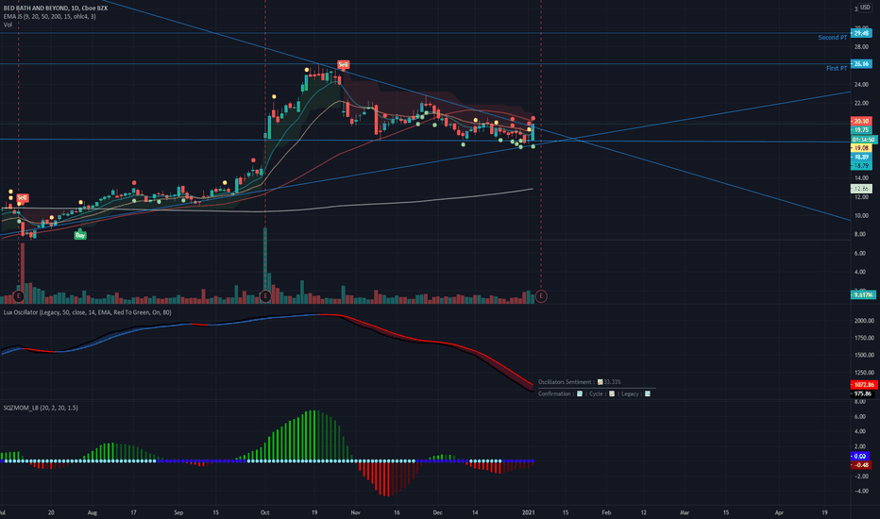Click the yellow 19.08 price tag
The height and width of the screenshot is (519, 880).
point(861,148)
